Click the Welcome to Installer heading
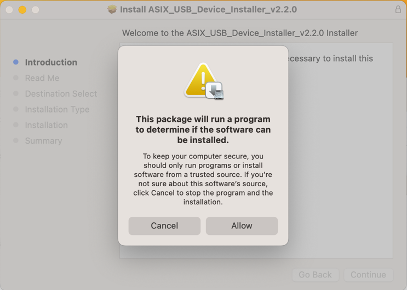Screen dimensions: 407x290 240,33
